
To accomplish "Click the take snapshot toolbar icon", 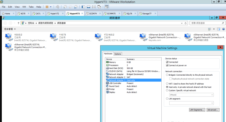I will [65, 7].
